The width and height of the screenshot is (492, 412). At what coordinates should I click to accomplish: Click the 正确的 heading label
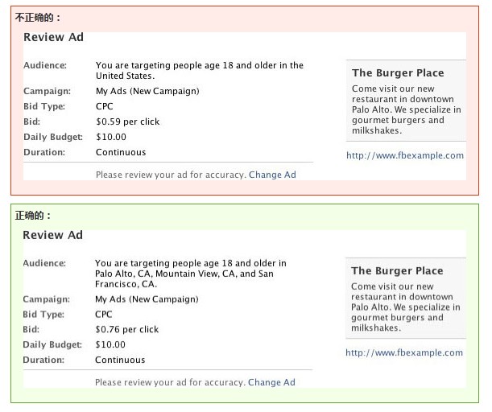click(33, 216)
